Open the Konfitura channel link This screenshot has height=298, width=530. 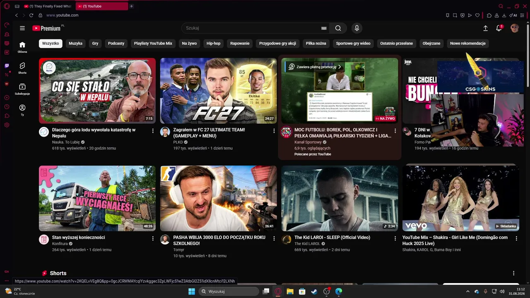coord(60,244)
